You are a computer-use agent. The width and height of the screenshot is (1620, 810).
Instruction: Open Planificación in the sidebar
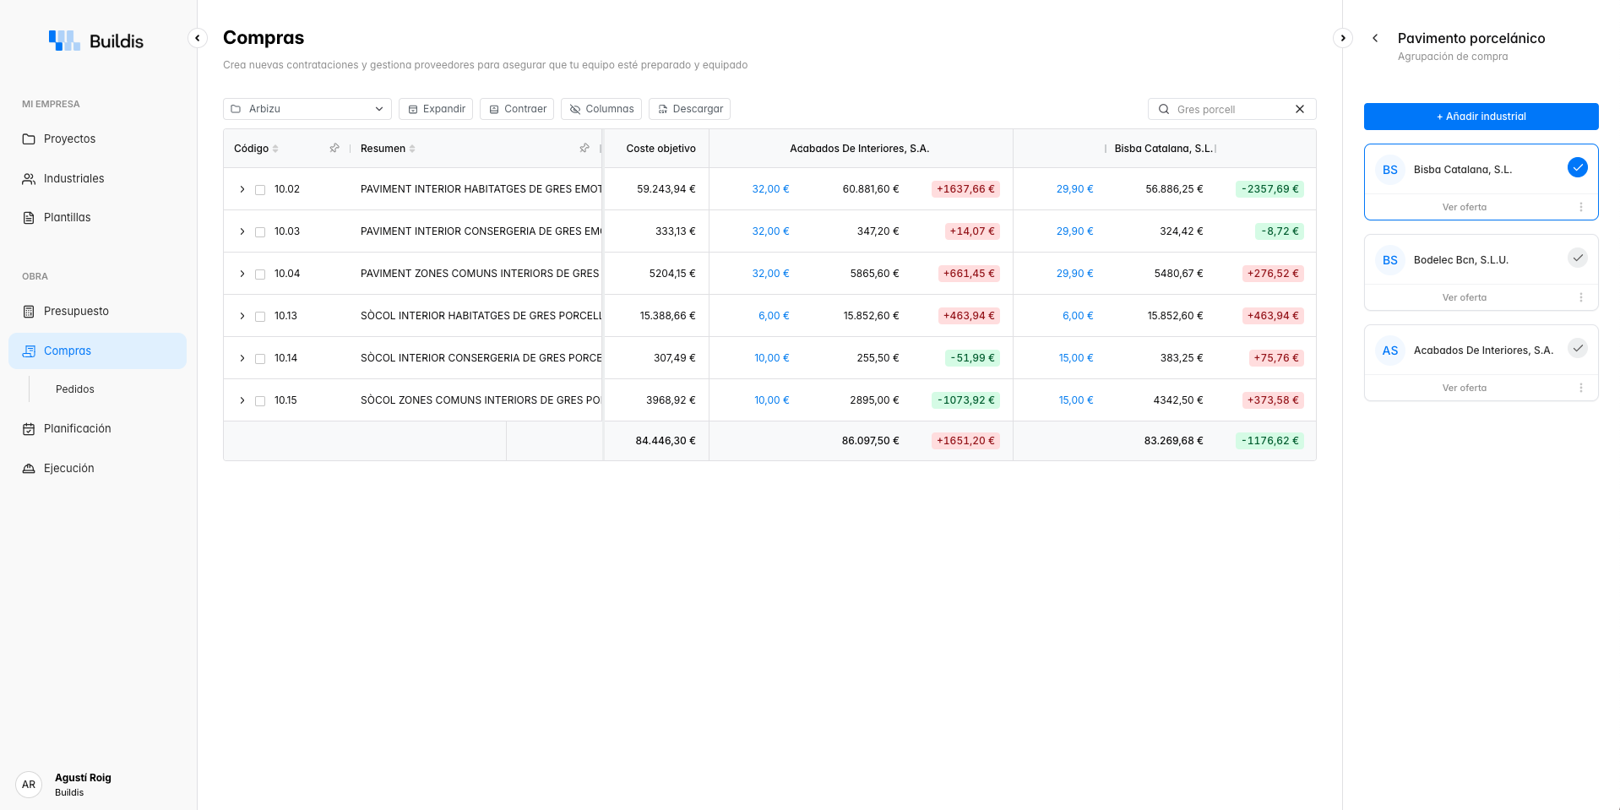97,429
